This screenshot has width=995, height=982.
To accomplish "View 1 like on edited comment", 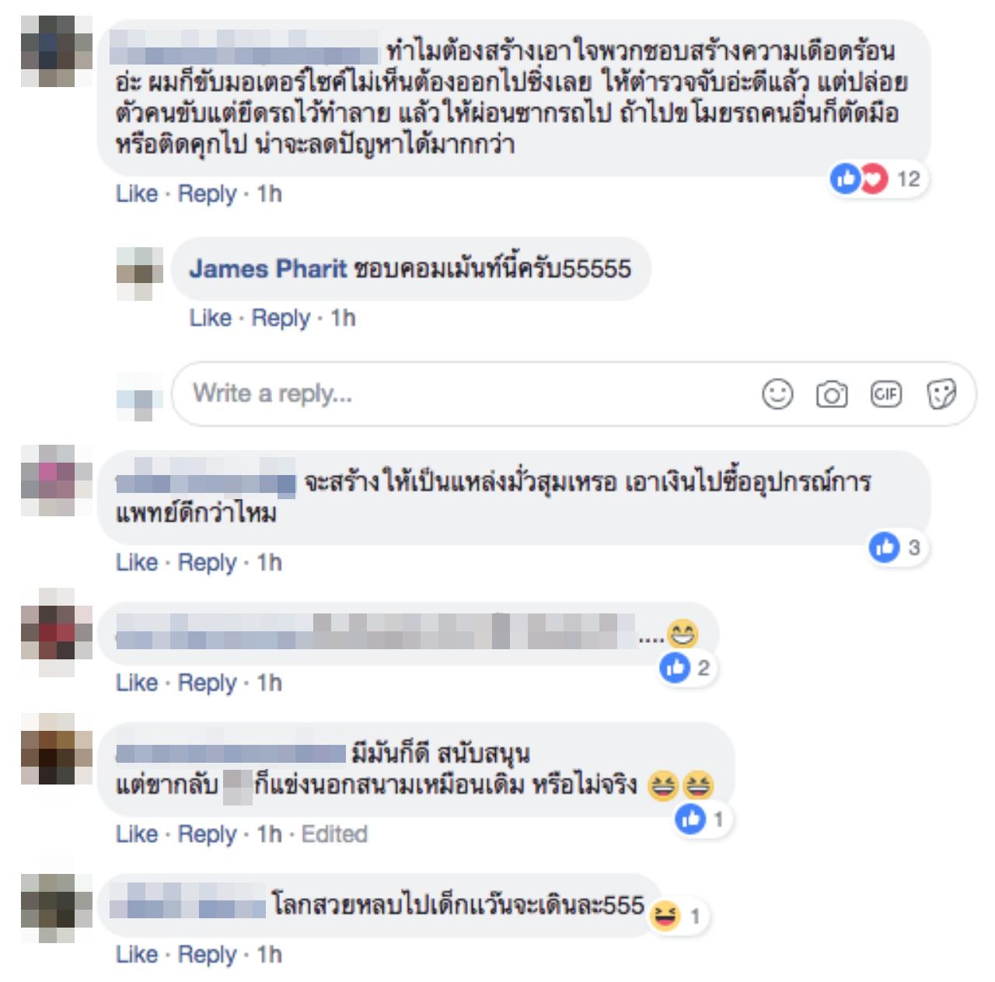I will 701,819.
